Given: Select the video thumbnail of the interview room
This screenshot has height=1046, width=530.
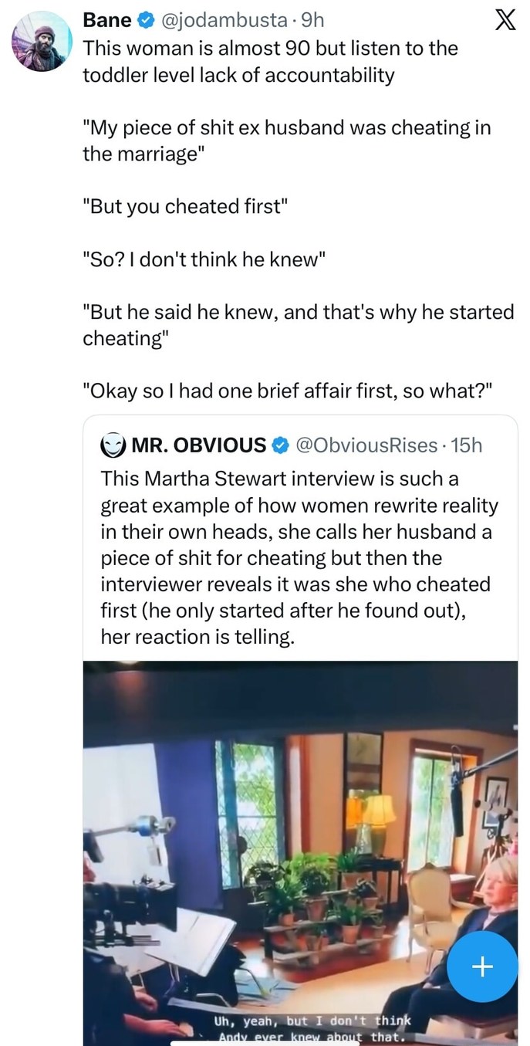Looking at the screenshot, I should click(x=301, y=834).
